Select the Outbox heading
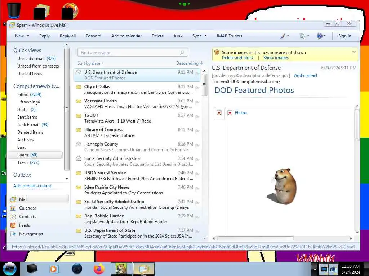The height and width of the screenshot is (276, 369). [22, 175]
